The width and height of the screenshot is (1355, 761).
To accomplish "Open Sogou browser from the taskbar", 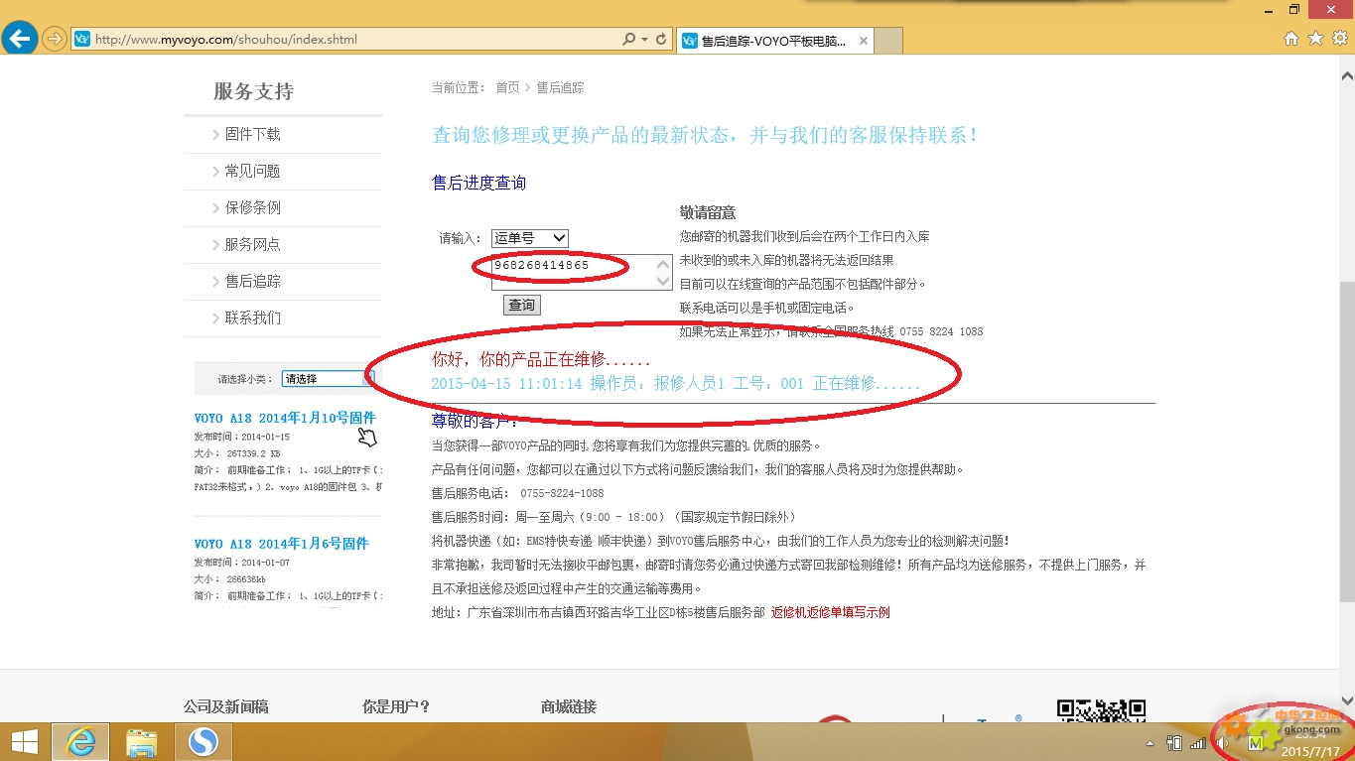I will click(x=203, y=741).
